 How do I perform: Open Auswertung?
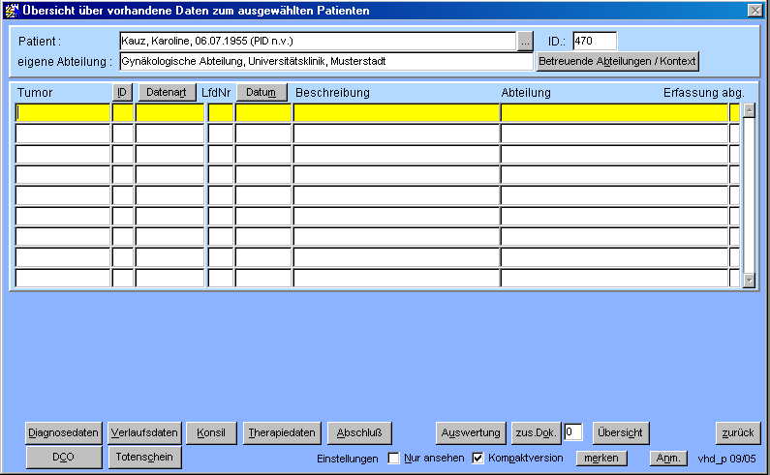pyautogui.click(x=471, y=432)
